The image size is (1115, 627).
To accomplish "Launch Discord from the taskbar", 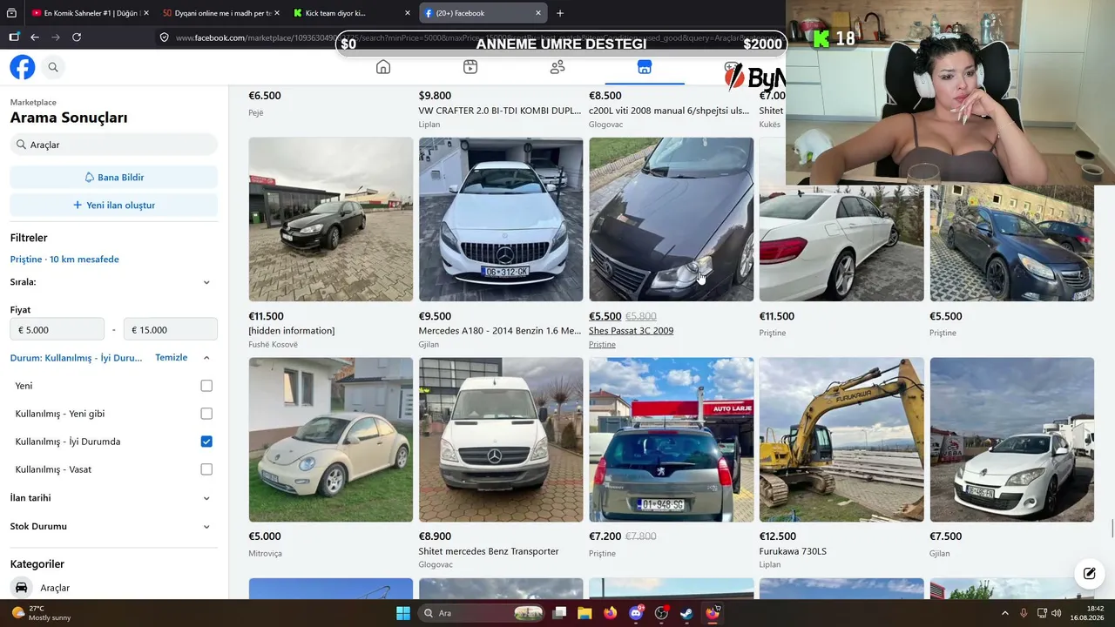I will [x=636, y=613].
